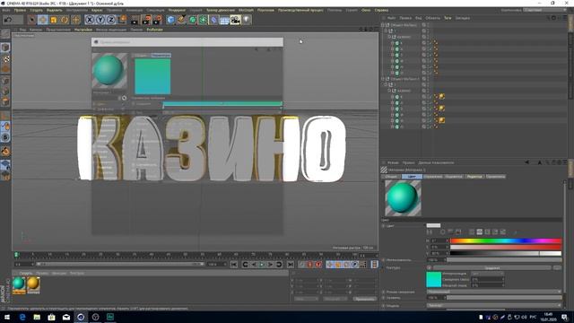This screenshot has width=574, height=323.
Task: Click the Go to Start playback button
Action: 234,265
